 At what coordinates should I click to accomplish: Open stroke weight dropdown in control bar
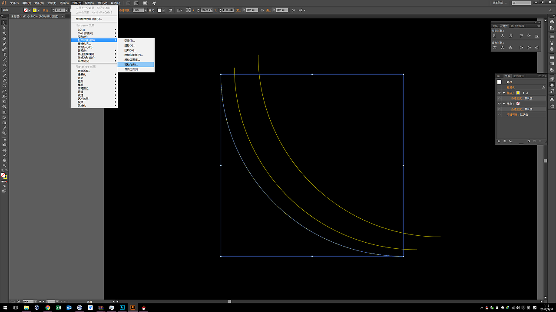pyautogui.click(x=66, y=10)
